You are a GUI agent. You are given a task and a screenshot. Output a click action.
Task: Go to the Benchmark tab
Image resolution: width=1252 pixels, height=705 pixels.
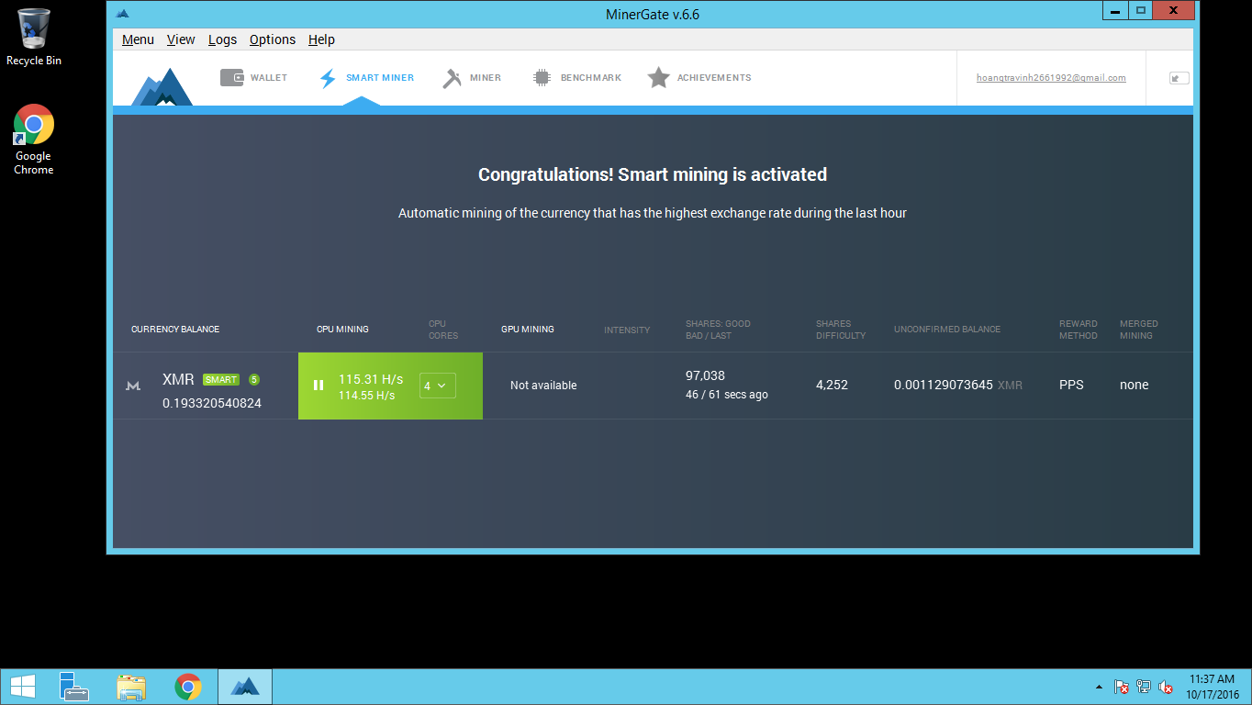577,78
